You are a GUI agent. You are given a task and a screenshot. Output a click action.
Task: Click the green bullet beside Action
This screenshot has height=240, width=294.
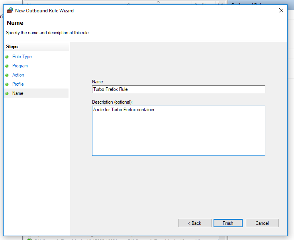pos(7,75)
